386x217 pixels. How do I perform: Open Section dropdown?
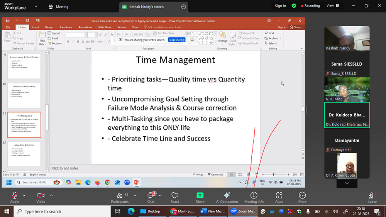point(55,43)
